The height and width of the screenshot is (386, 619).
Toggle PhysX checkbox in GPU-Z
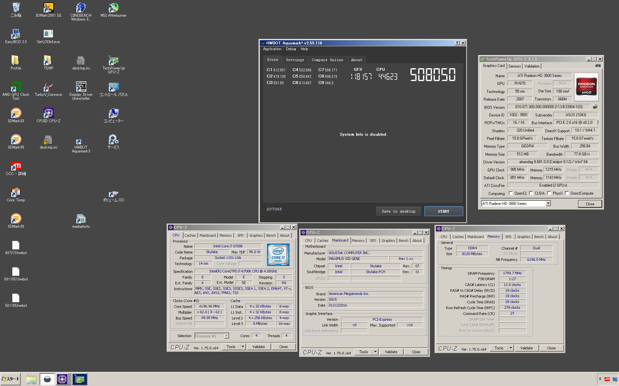[549, 193]
